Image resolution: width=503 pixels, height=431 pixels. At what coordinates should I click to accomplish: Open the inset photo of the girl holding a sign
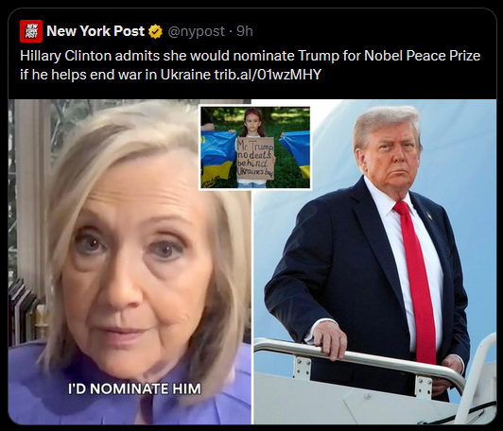click(255, 147)
